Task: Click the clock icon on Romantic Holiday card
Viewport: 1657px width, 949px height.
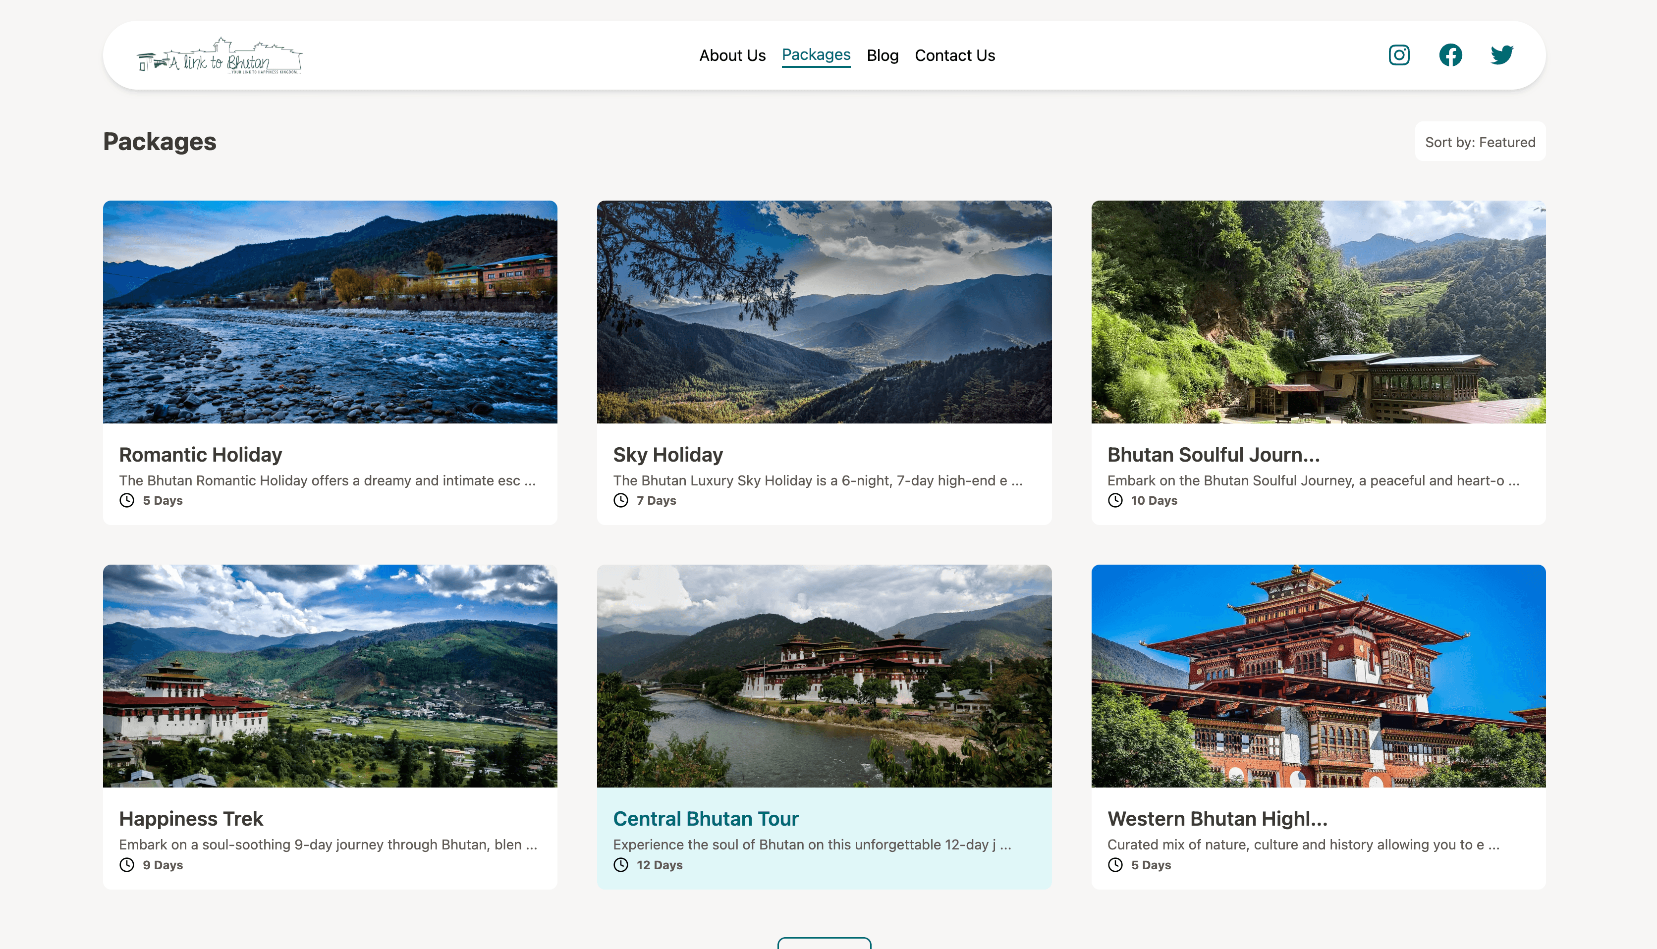Action: pyautogui.click(x=126, y=501)
